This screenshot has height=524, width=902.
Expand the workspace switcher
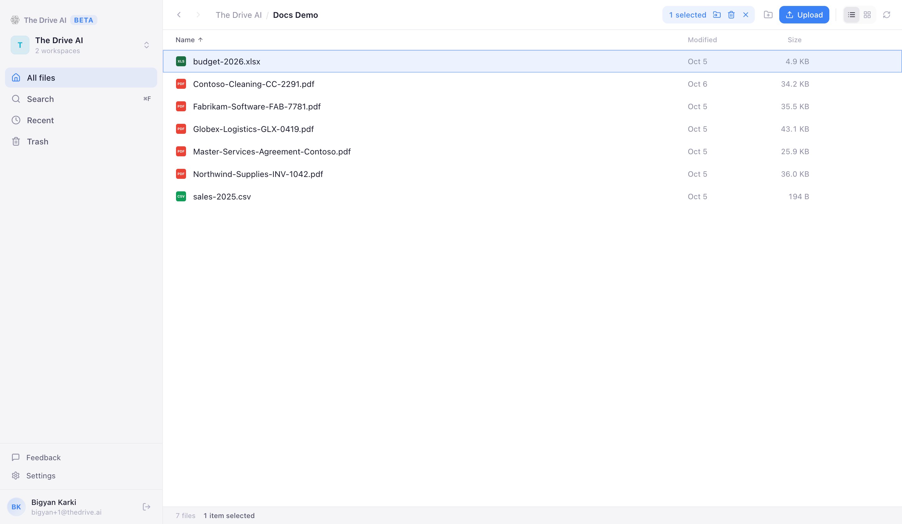146,45
